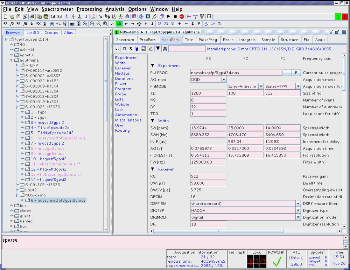Click the binoculars search icon
Screen dimensions: 350x270
(164, 49)
